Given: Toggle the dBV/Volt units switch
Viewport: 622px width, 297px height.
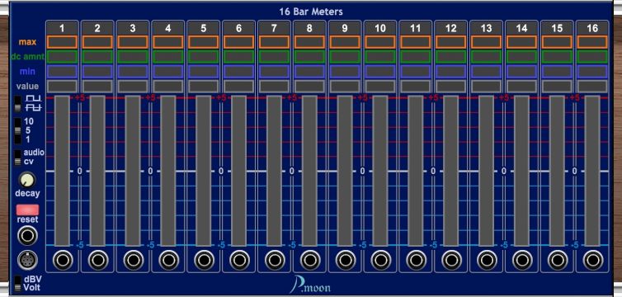Looking at the screenshot, I should (x=17, y=284).
